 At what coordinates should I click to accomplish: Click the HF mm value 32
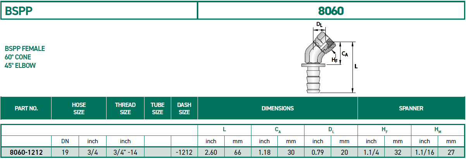397,152
